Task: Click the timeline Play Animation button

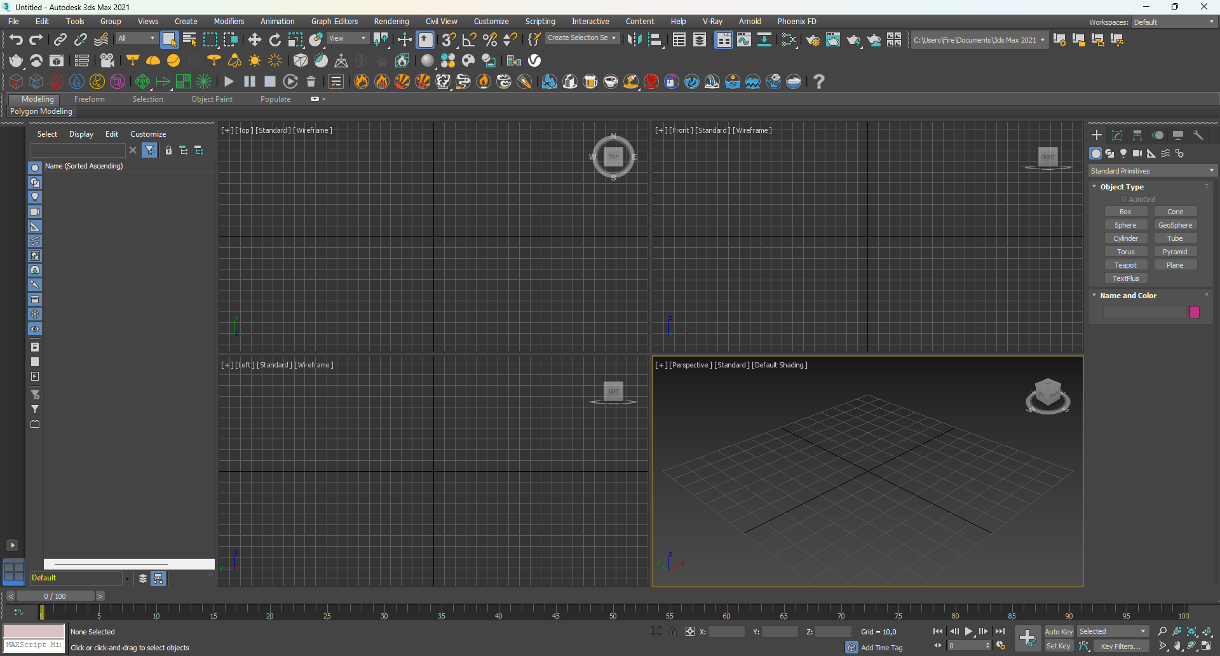Action: [x=969, y=631]
